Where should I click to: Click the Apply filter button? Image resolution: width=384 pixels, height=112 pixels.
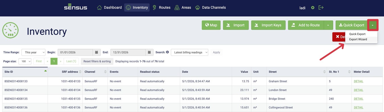[216, 52]
